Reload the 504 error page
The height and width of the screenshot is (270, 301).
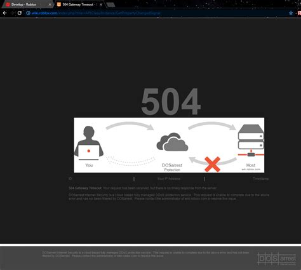(x=20, y=13)
